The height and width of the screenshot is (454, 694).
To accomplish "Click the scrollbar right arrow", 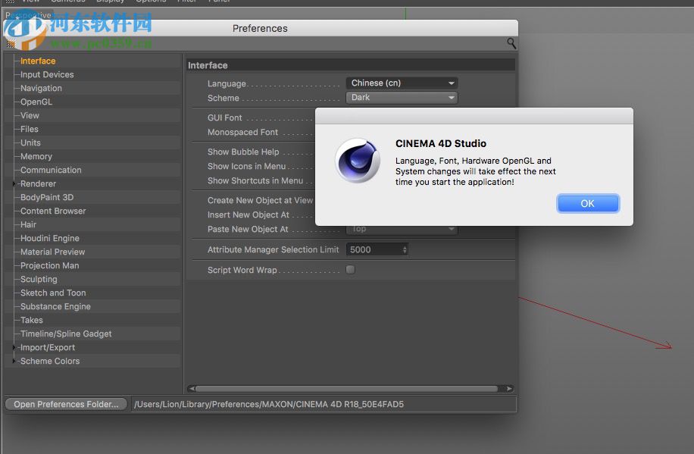I will coord(509,389).
